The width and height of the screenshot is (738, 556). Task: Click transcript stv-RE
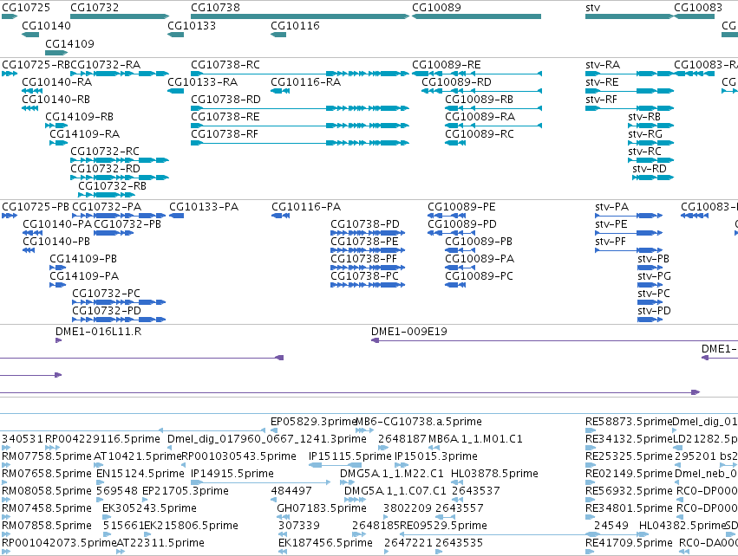tap(630, 91)
